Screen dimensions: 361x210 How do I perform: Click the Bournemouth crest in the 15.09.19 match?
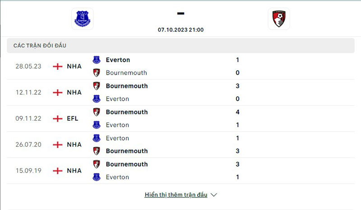coord(97,164)
